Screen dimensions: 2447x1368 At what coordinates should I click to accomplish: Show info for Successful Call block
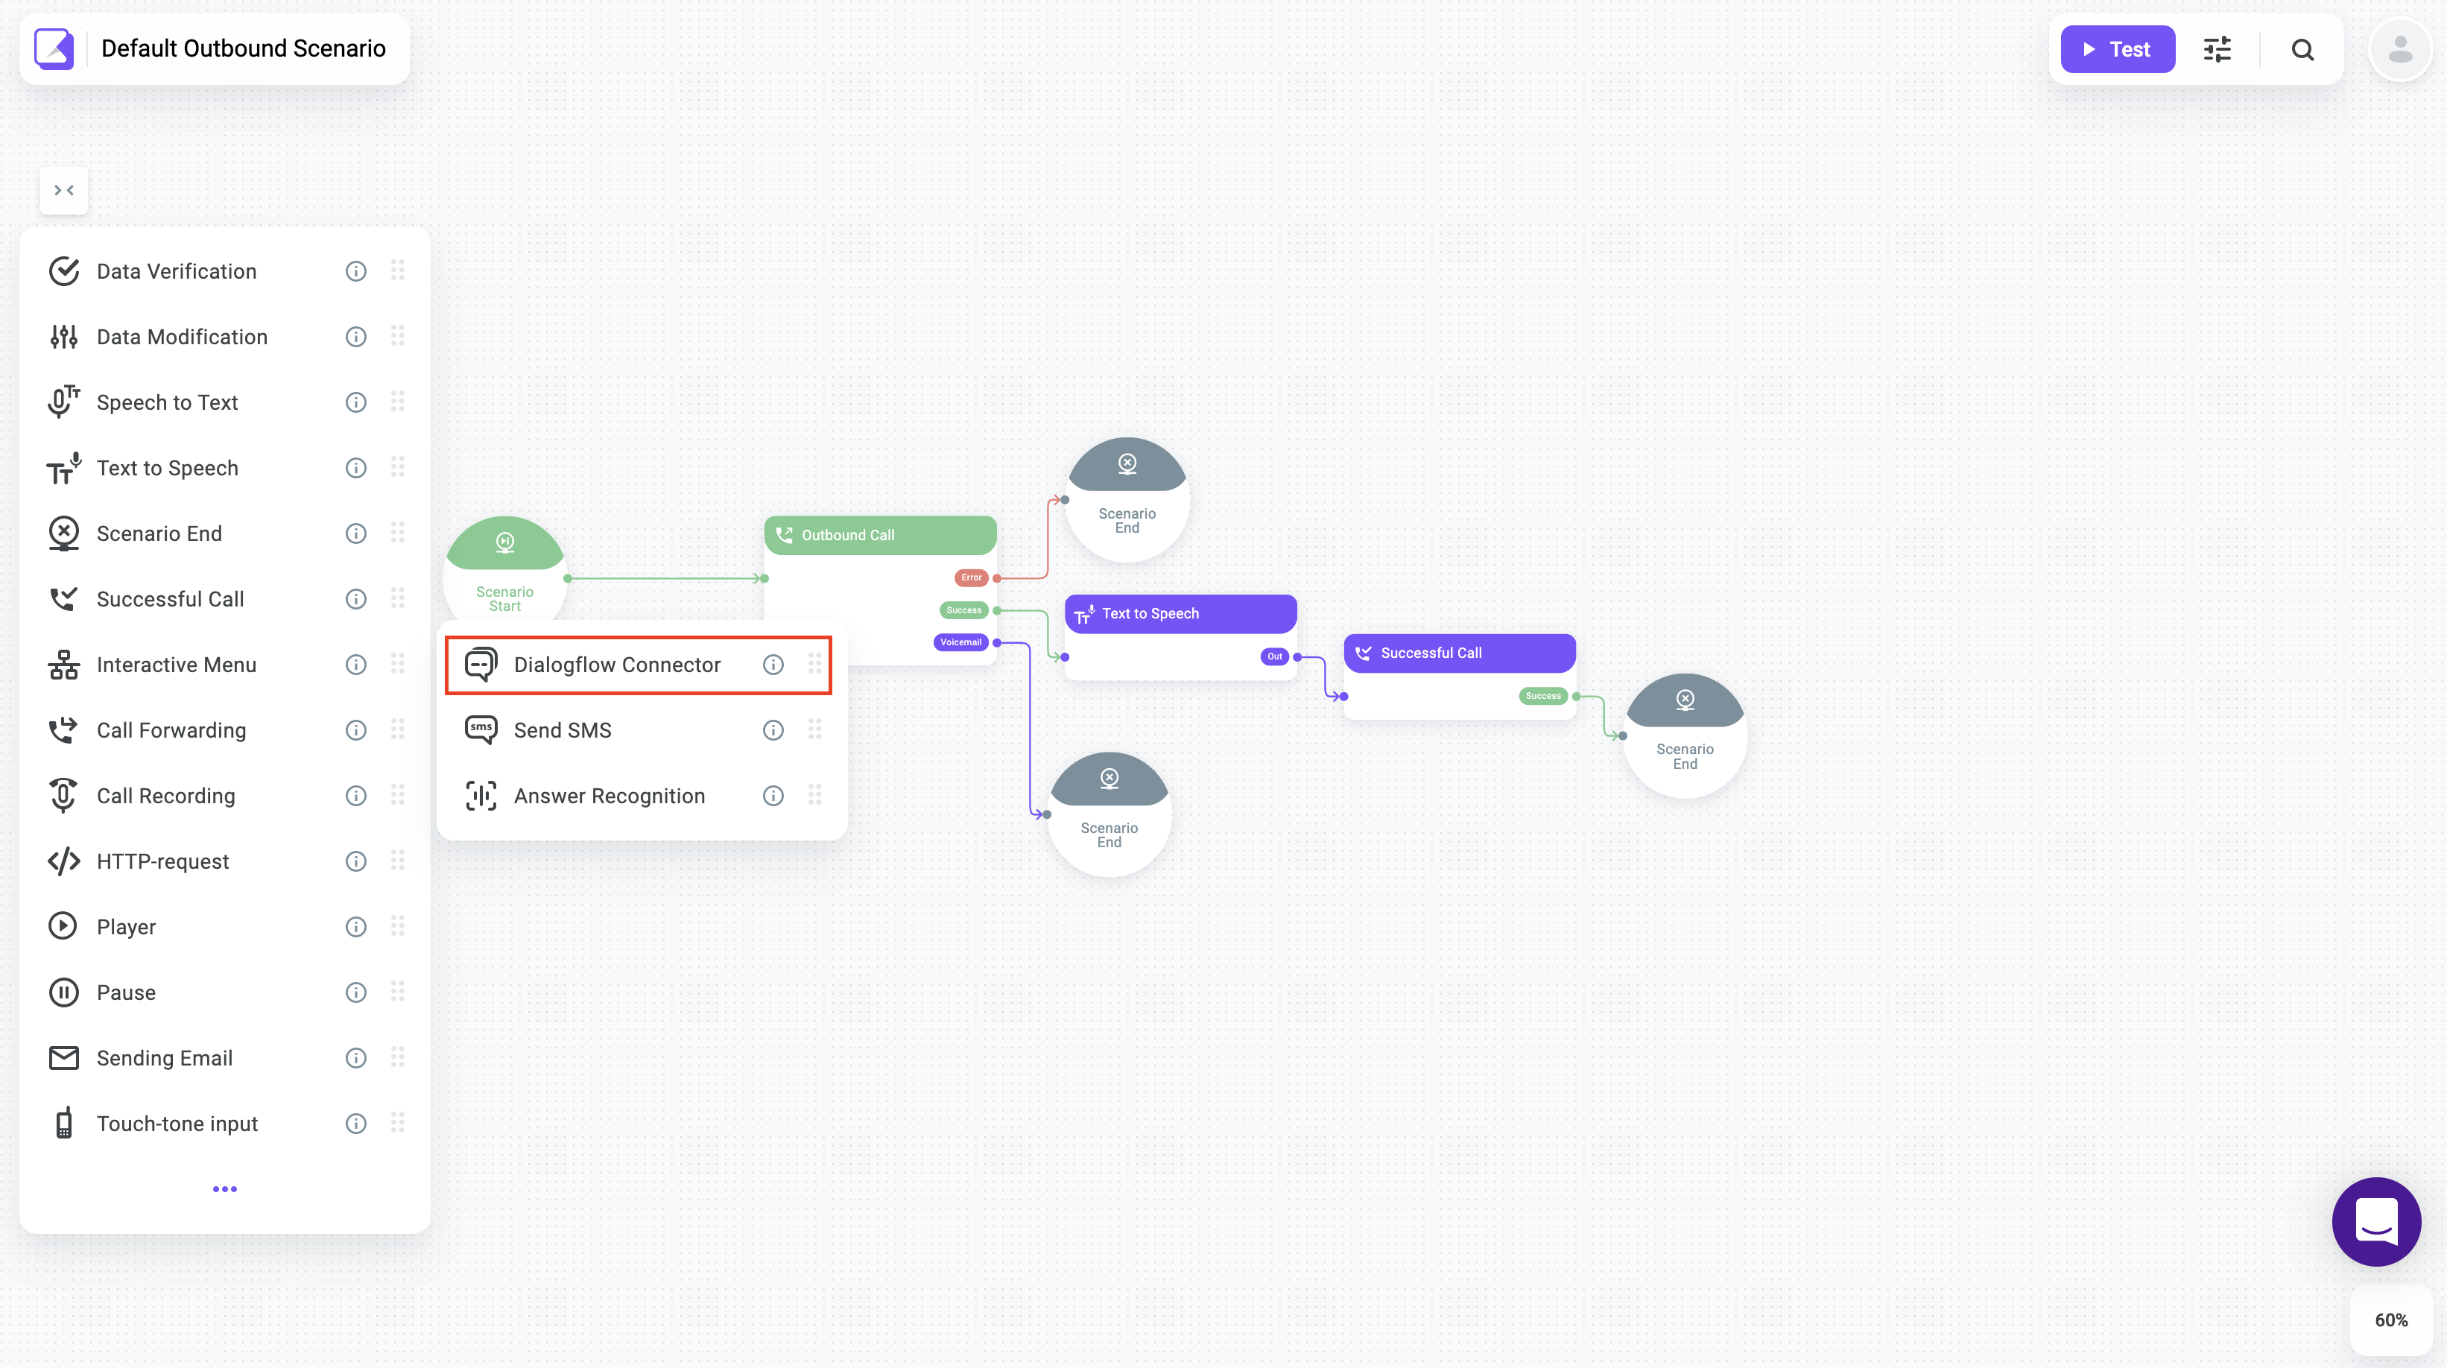click(x=356, y=600)
